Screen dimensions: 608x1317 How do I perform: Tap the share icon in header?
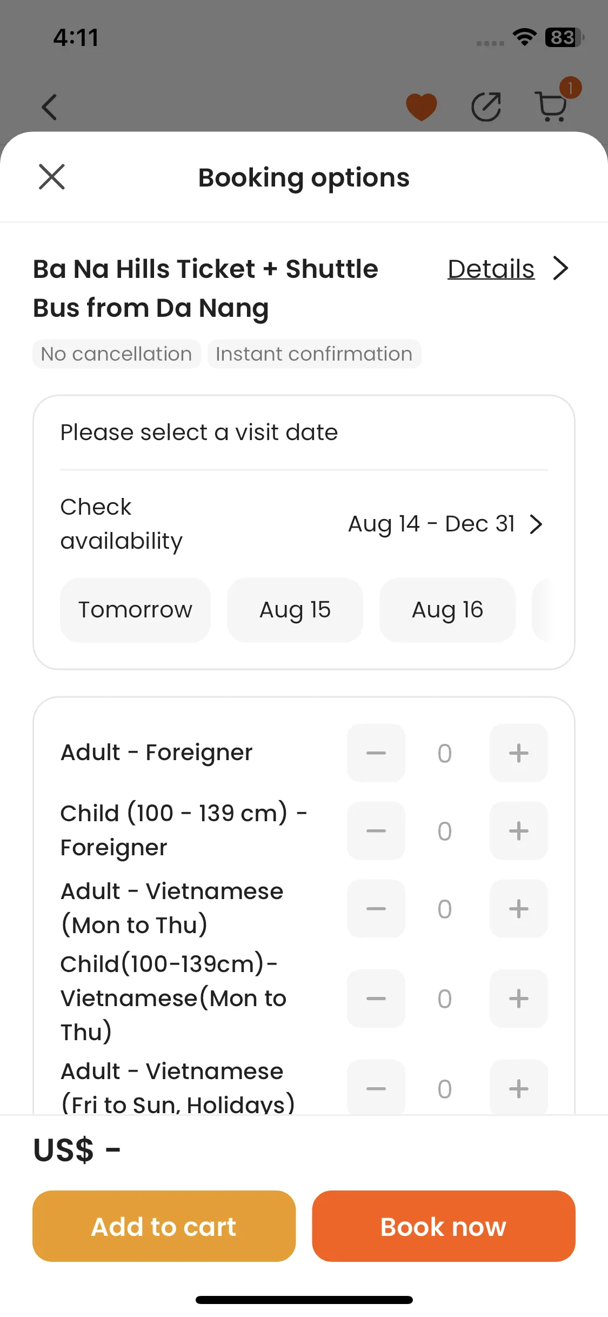(x=486, y=107)
